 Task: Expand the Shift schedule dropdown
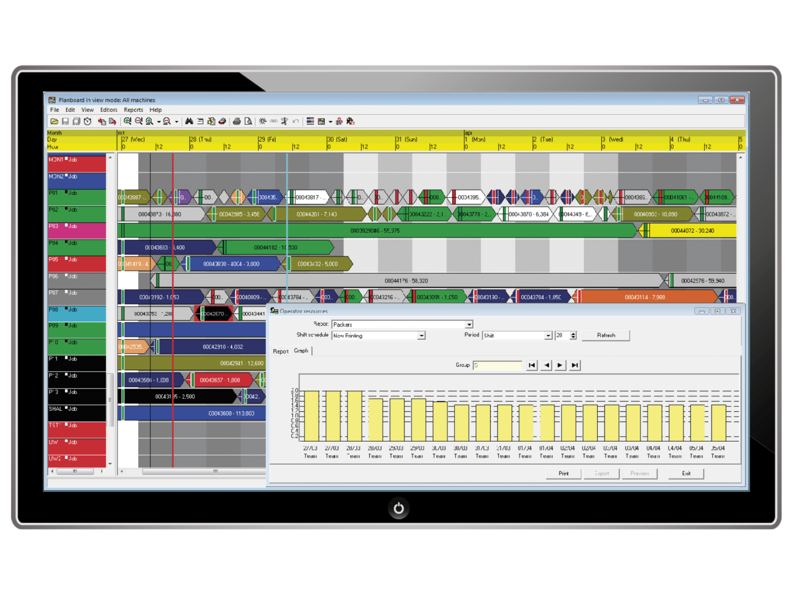tap(421, 335)
